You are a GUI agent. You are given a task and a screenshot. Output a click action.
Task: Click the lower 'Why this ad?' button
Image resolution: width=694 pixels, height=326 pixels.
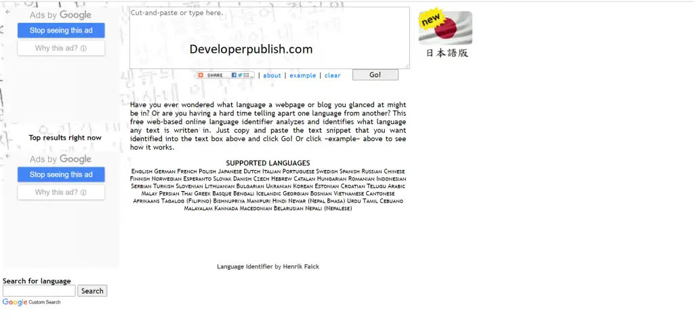(x=61, y=192)
